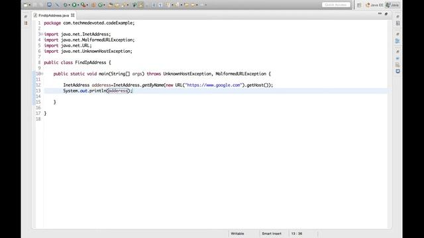
Task: Open the Debug configurations dropdown arrow
Action: click(69, 5)
